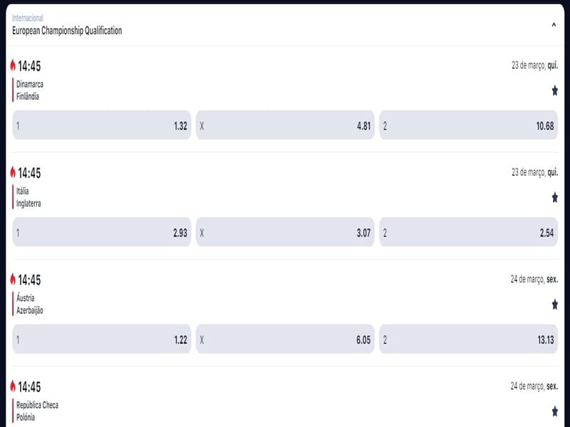The height and width of the screenshot is (427, 570).
Task: Bet on Dinamarca win at 1.32
Action: [102, 125]
